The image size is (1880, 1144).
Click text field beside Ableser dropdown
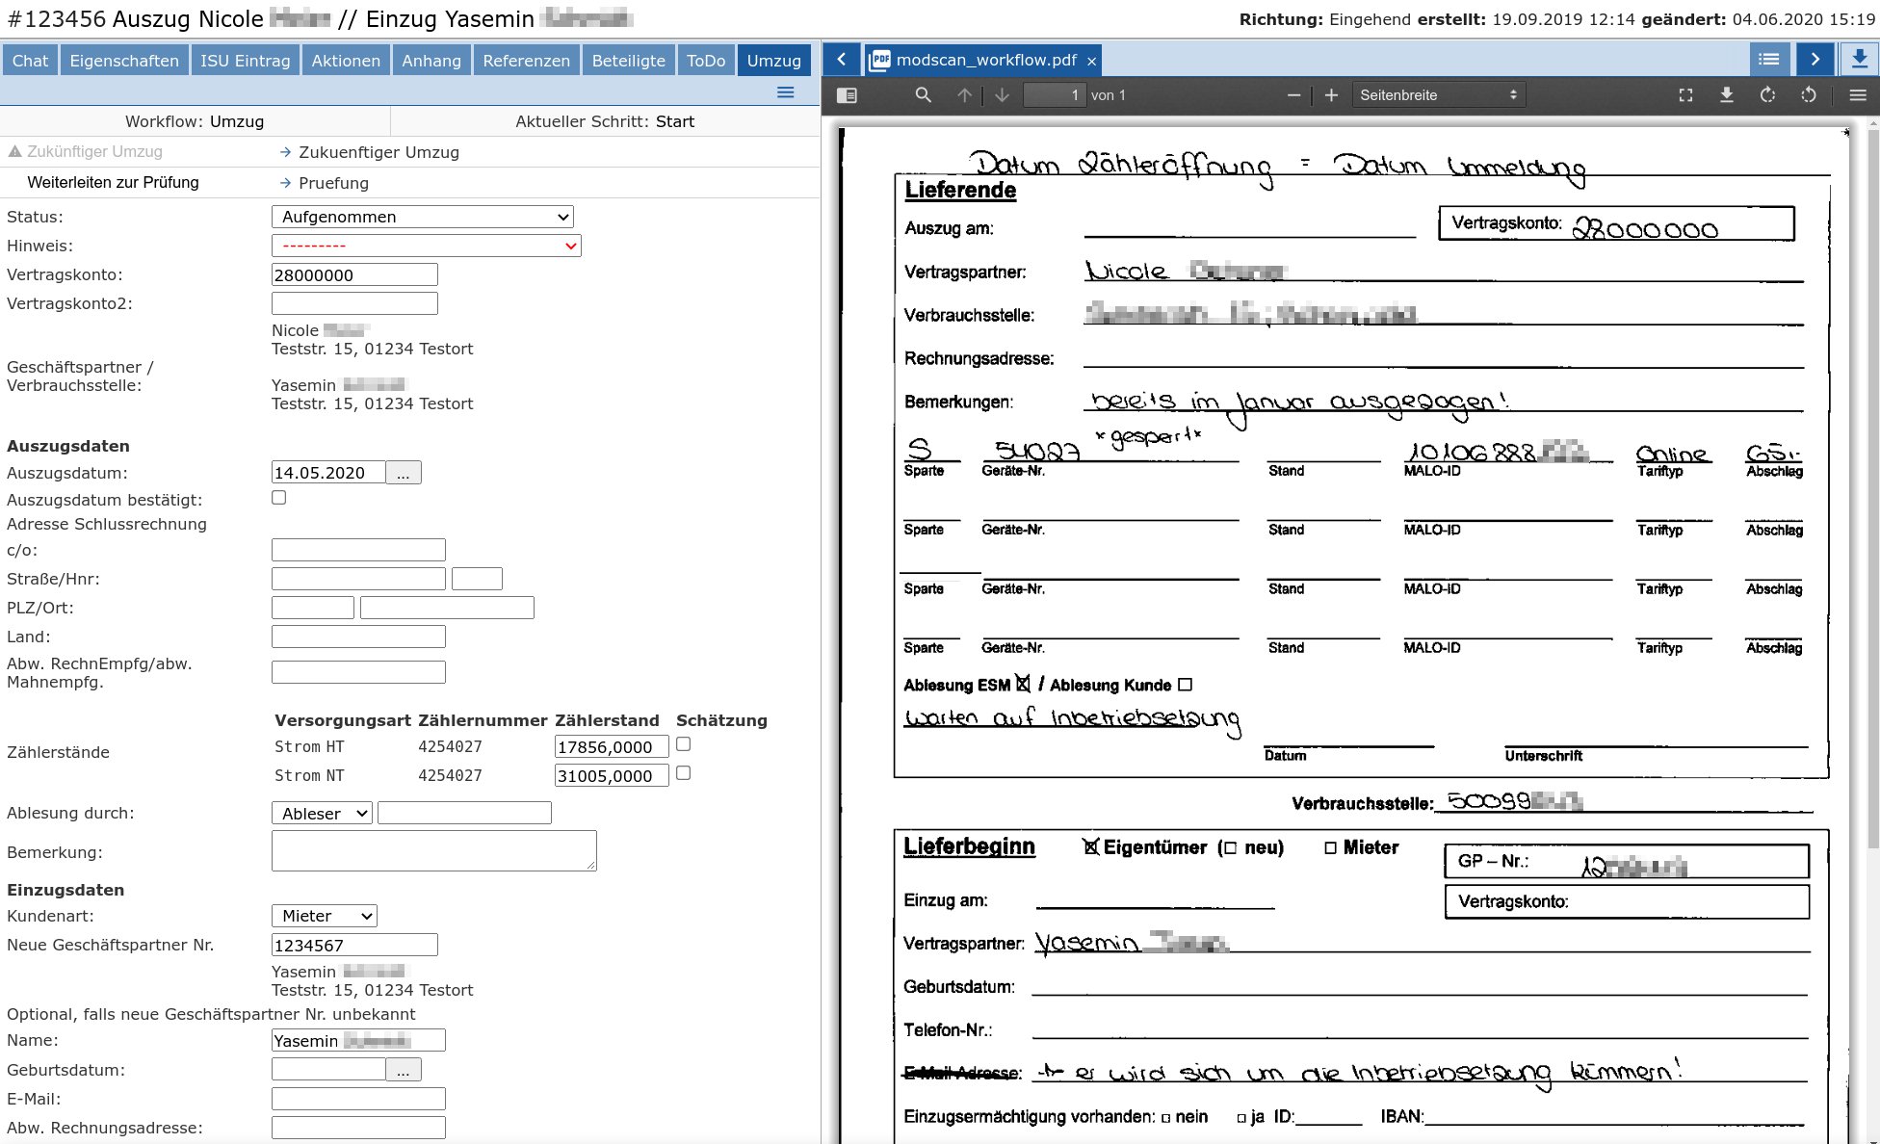click(x=464, y=813)
